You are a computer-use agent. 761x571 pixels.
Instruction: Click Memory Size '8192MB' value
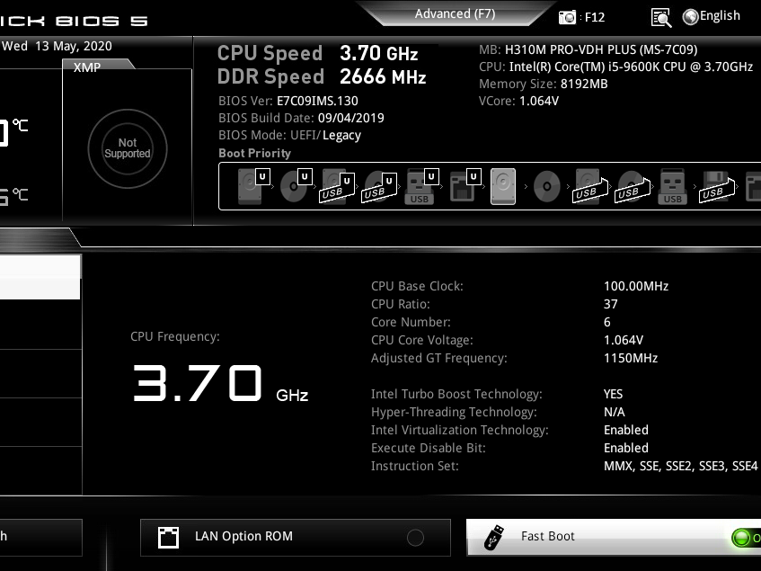(x=584, y=84)
